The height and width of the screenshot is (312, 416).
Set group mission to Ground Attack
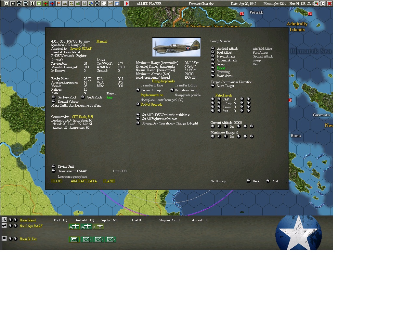point(213,60)
